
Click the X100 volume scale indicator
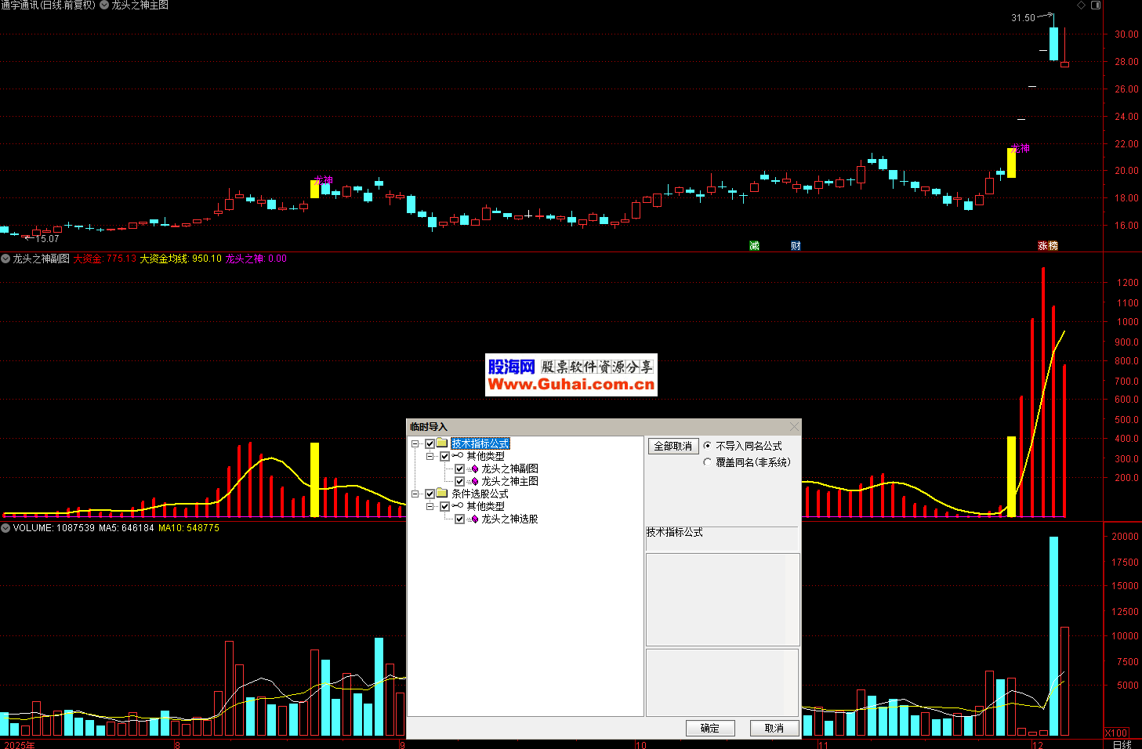(x=1116, y=733)
